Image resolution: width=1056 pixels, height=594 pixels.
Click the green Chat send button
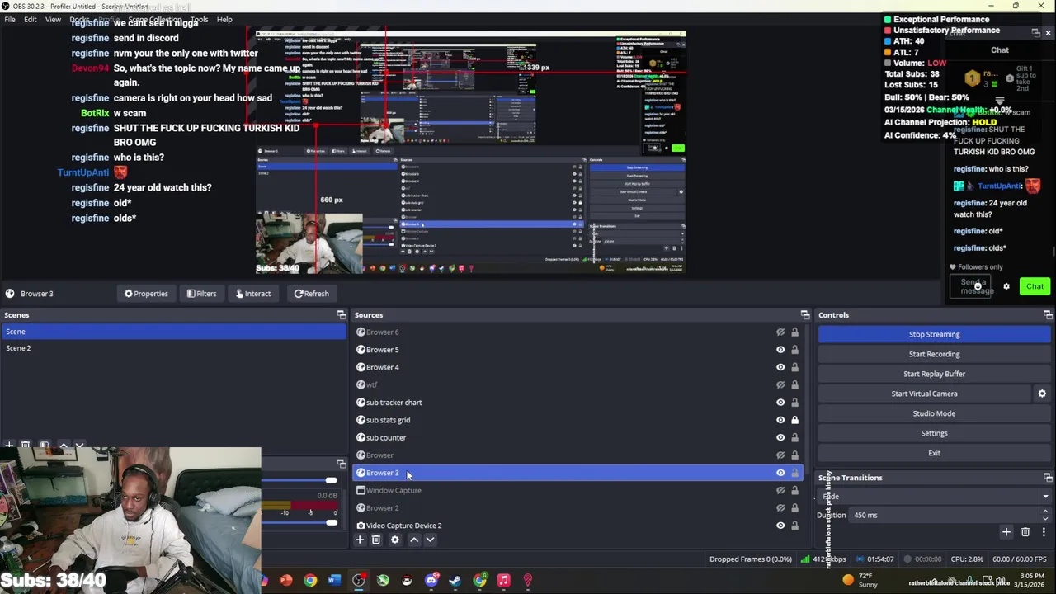[1035, 286]
